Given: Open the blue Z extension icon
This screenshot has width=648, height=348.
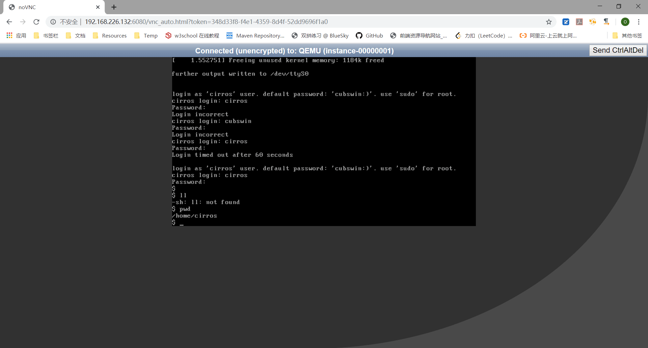Looking at the screenshot, I should [x=566, y=22].
